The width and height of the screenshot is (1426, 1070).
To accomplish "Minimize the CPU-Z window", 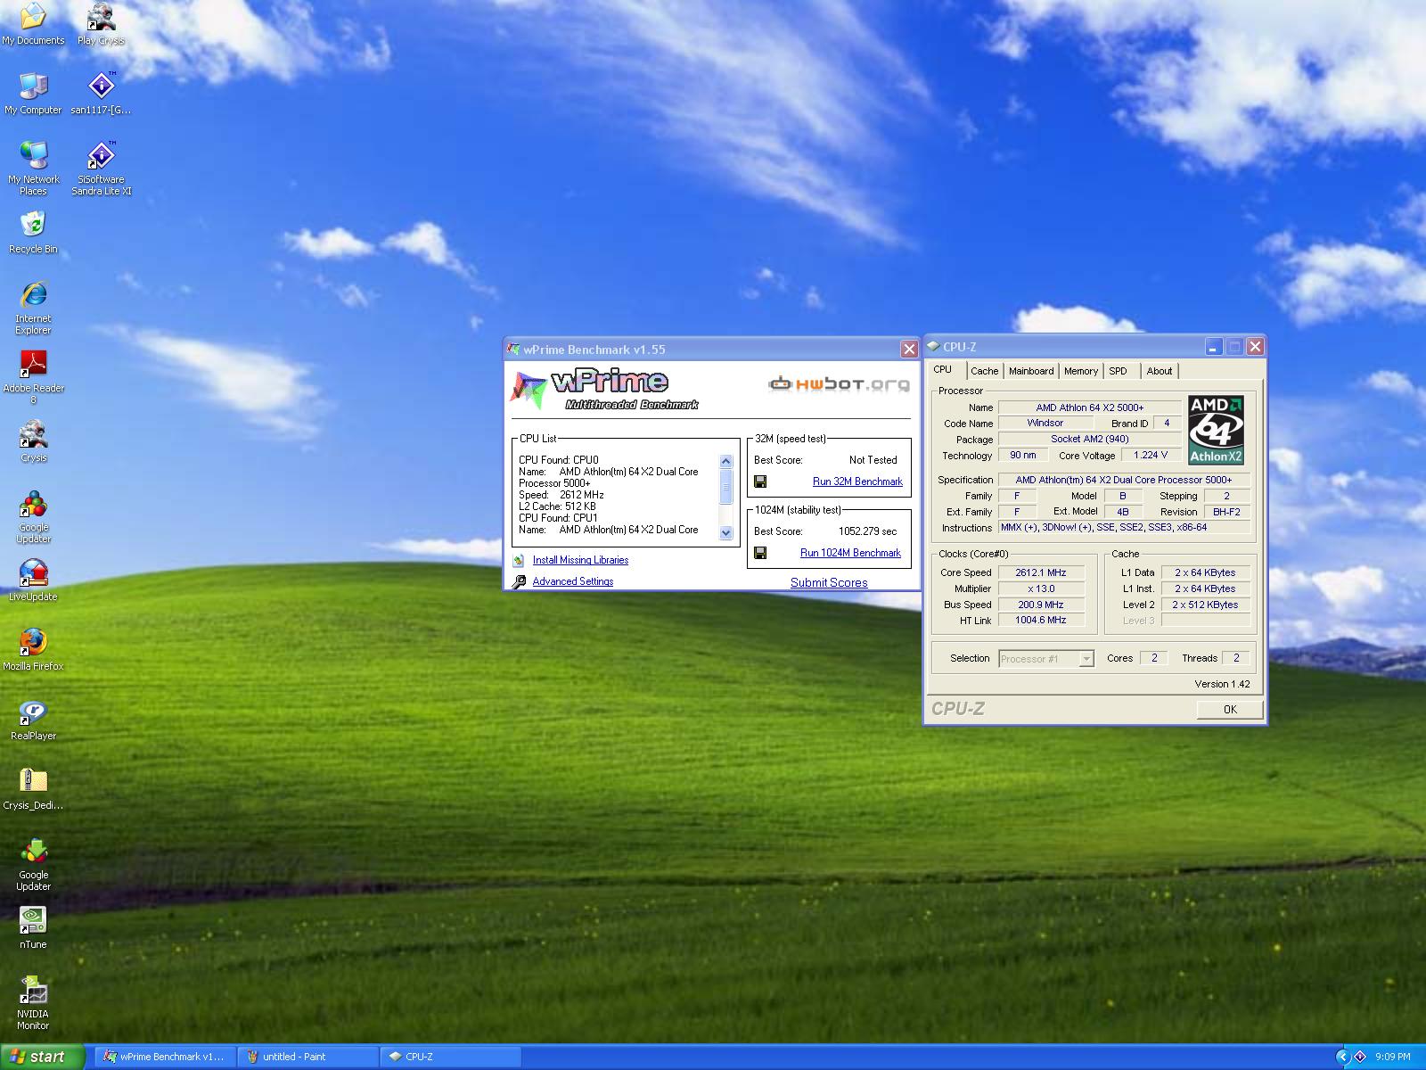I will click(1215, 347).
